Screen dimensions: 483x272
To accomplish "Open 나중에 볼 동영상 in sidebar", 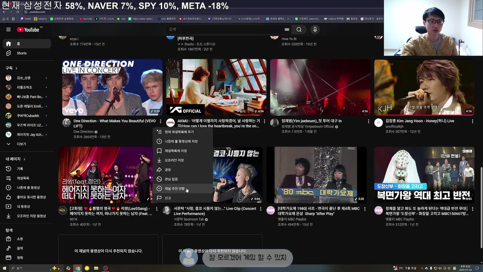I will click(26, 187).
